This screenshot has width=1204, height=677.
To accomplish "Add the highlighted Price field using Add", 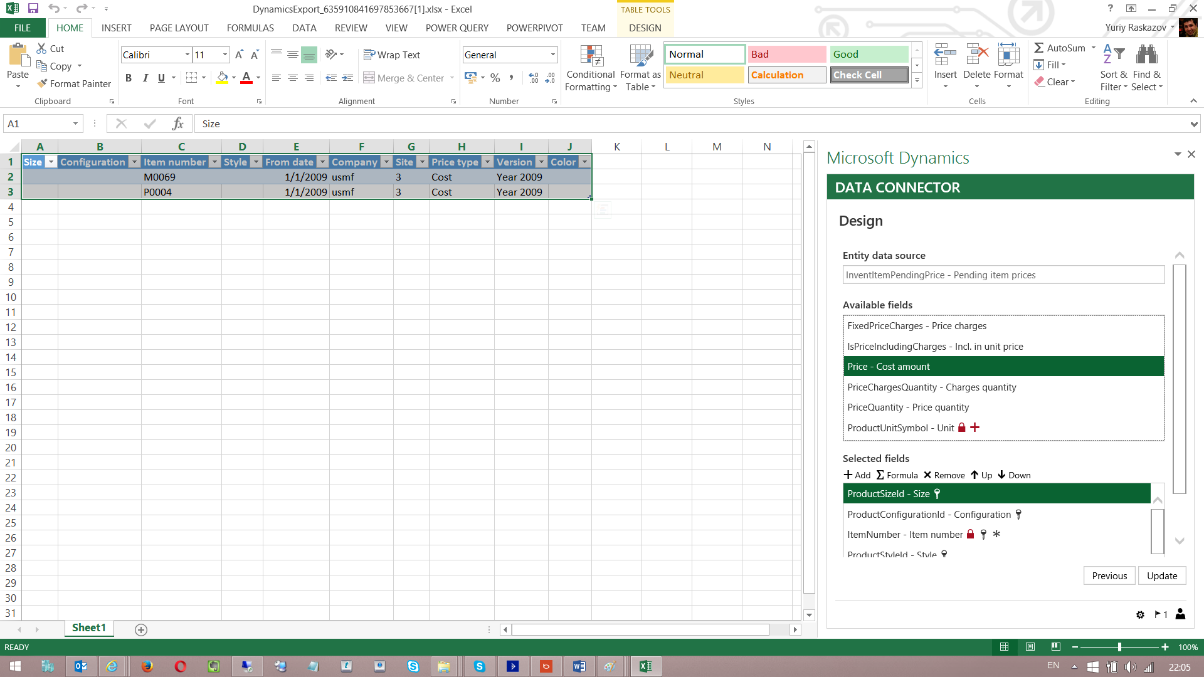I will point(856,475).
